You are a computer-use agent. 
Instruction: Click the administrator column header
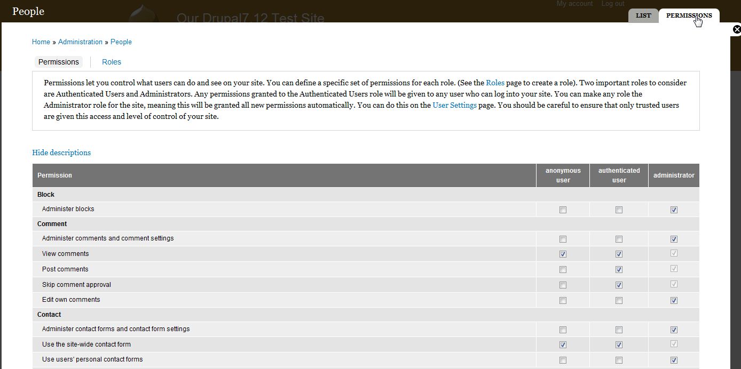pos(674,175)
